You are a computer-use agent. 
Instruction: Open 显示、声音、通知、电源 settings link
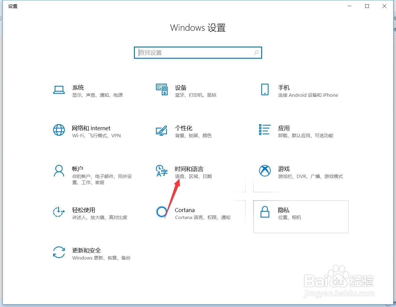click(x=98, y=95)
